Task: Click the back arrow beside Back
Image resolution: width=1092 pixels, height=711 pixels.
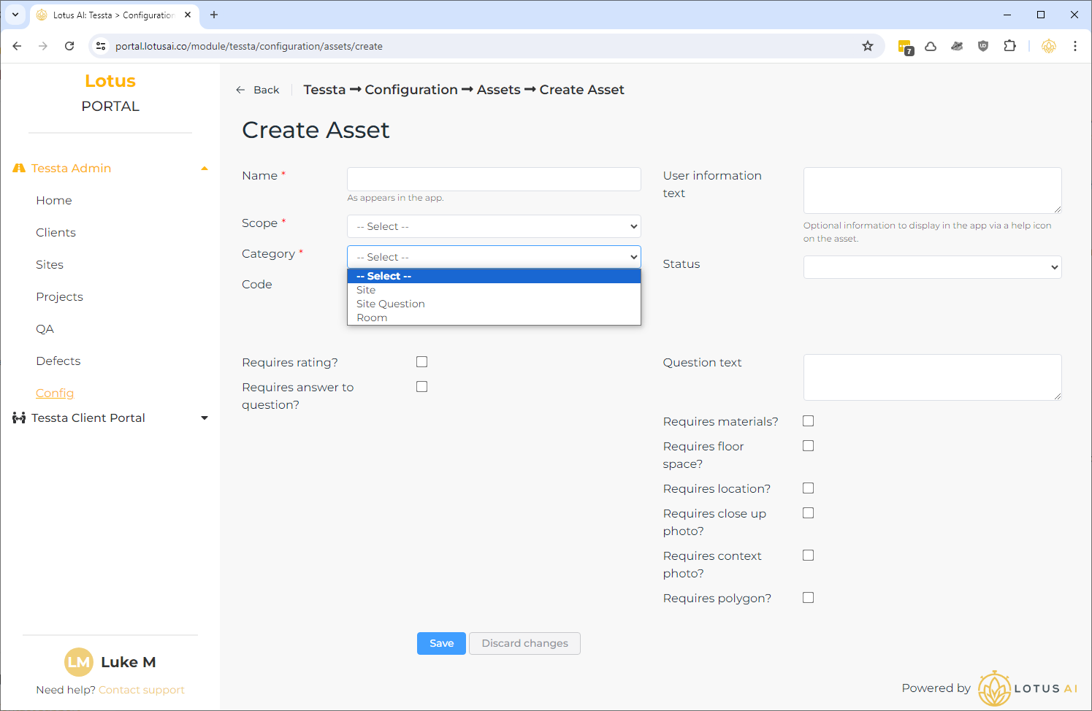Action: pyautogui.click(x=240, y=90)
